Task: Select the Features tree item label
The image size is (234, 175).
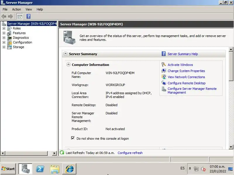Action: [x=19, y=33]
